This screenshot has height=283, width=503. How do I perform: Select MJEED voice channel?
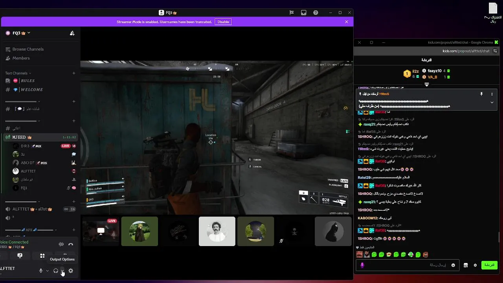(x=40, y=137)
